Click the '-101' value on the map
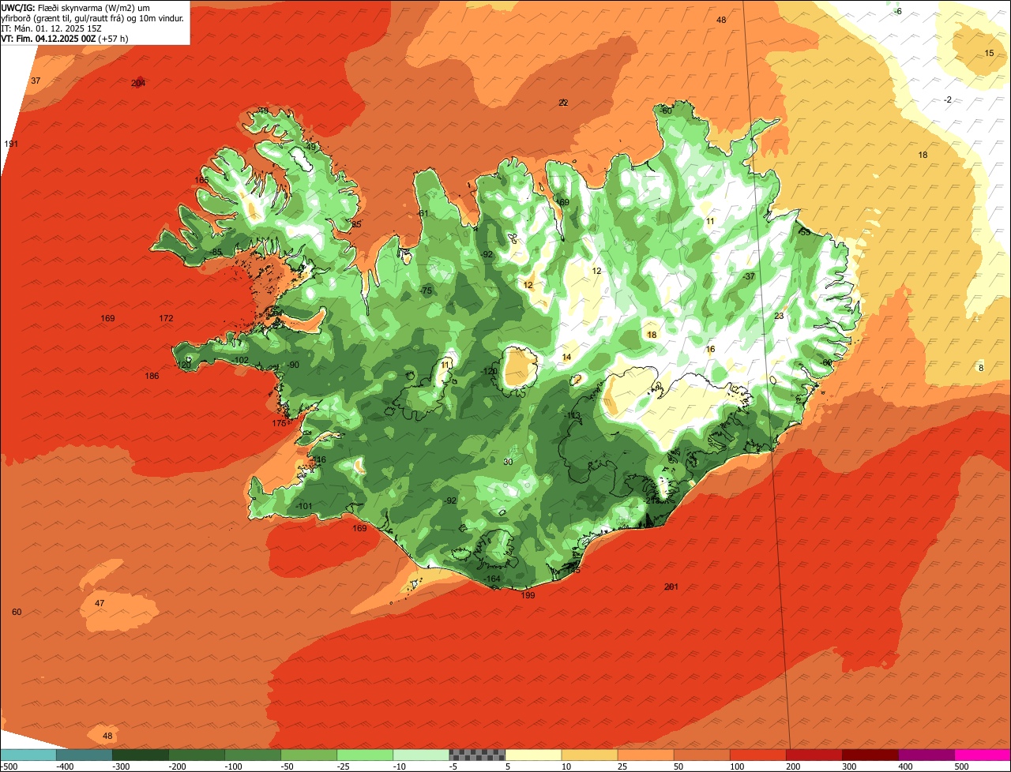Viewport: 1011px width, 772px height. (x=303, y=506)
